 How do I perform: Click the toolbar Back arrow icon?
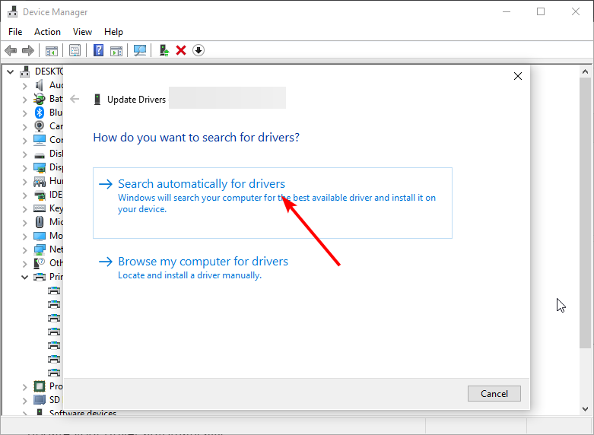coord(11,50)
